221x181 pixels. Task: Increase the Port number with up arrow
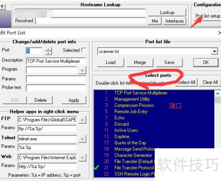point(48,49)
